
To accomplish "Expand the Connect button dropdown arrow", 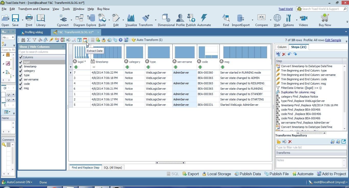I will pyautogui.click(x=71, y=20).
